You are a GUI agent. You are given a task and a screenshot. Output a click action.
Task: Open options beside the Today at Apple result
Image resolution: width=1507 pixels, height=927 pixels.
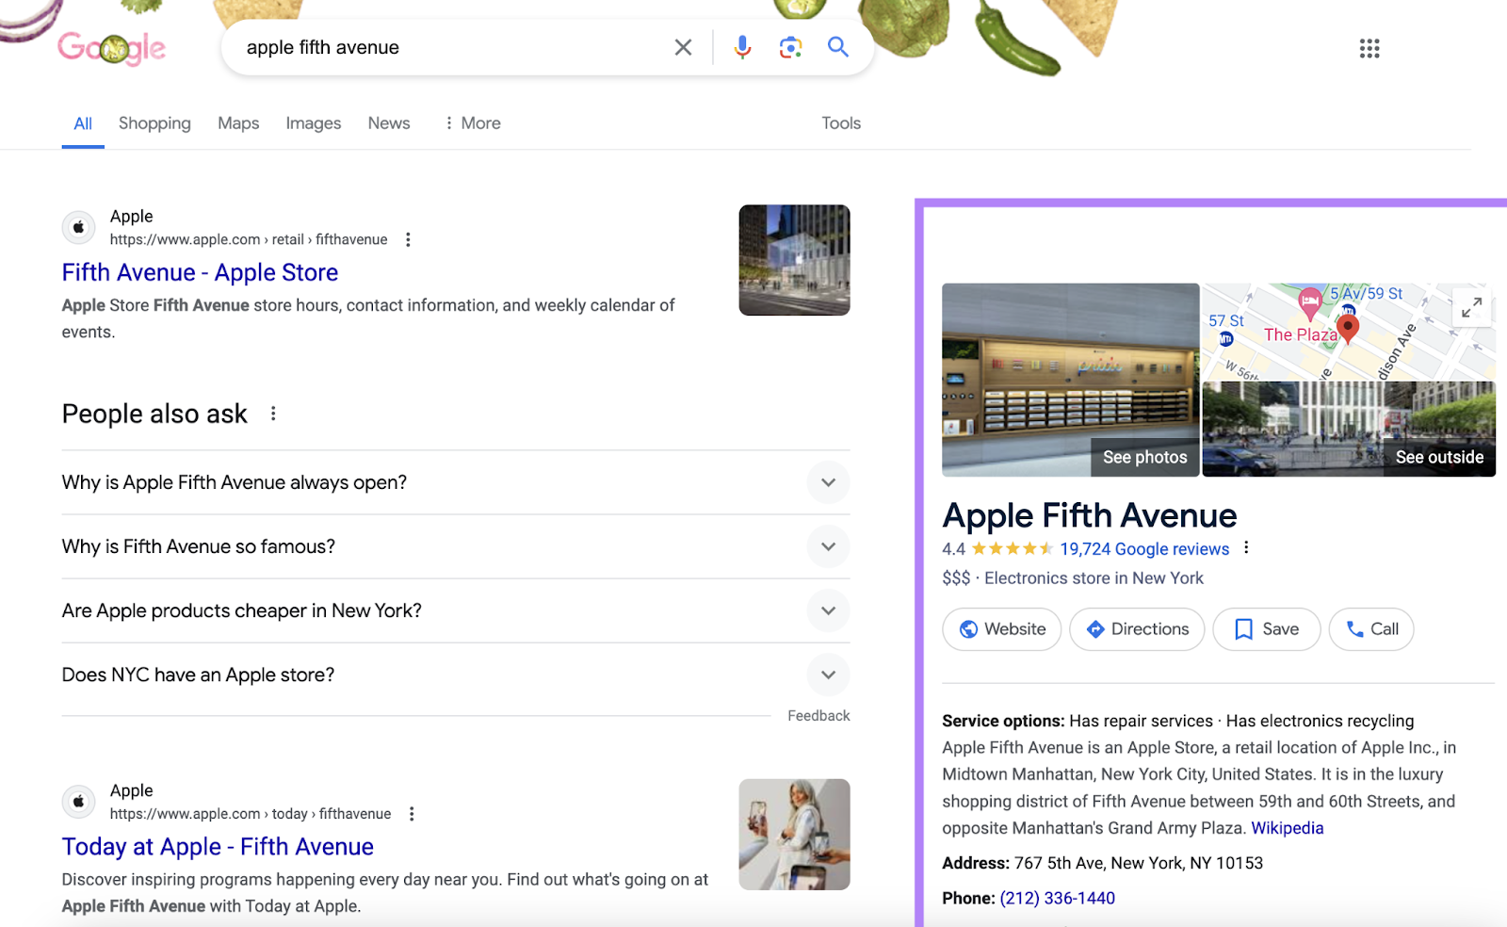click(x=412, y=813)
